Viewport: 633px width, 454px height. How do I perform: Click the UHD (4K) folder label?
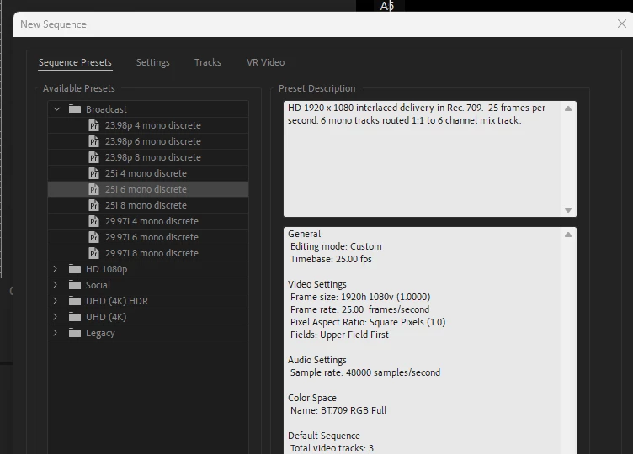coord(106,317)
